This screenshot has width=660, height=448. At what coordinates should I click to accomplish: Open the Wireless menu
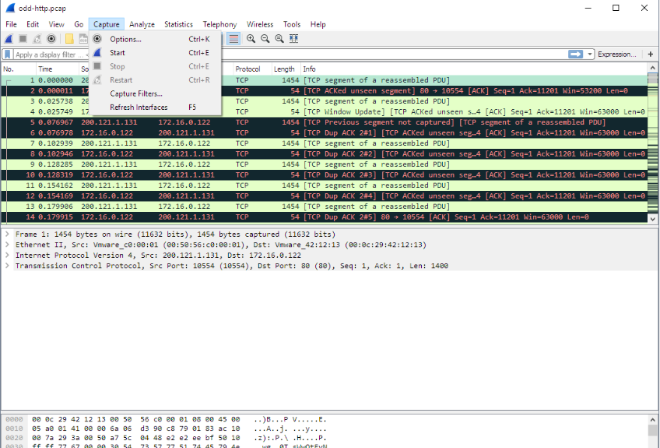coord(260,24)
